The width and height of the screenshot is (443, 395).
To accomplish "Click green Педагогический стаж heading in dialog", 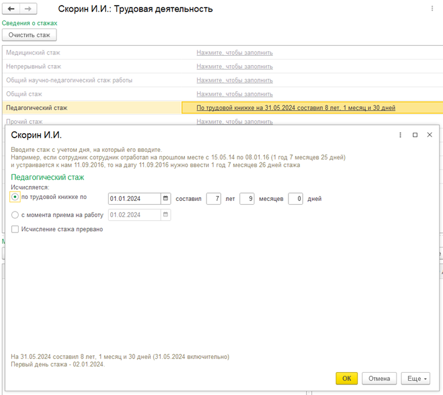I will click(47, 177).
